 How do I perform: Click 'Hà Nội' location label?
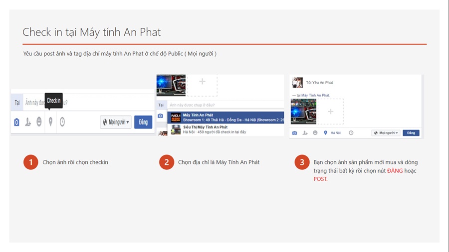(336, 133)
